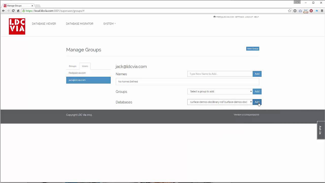Switch to the Groups tab
This screenshot has height=183, width=325.
click(73, 66)
